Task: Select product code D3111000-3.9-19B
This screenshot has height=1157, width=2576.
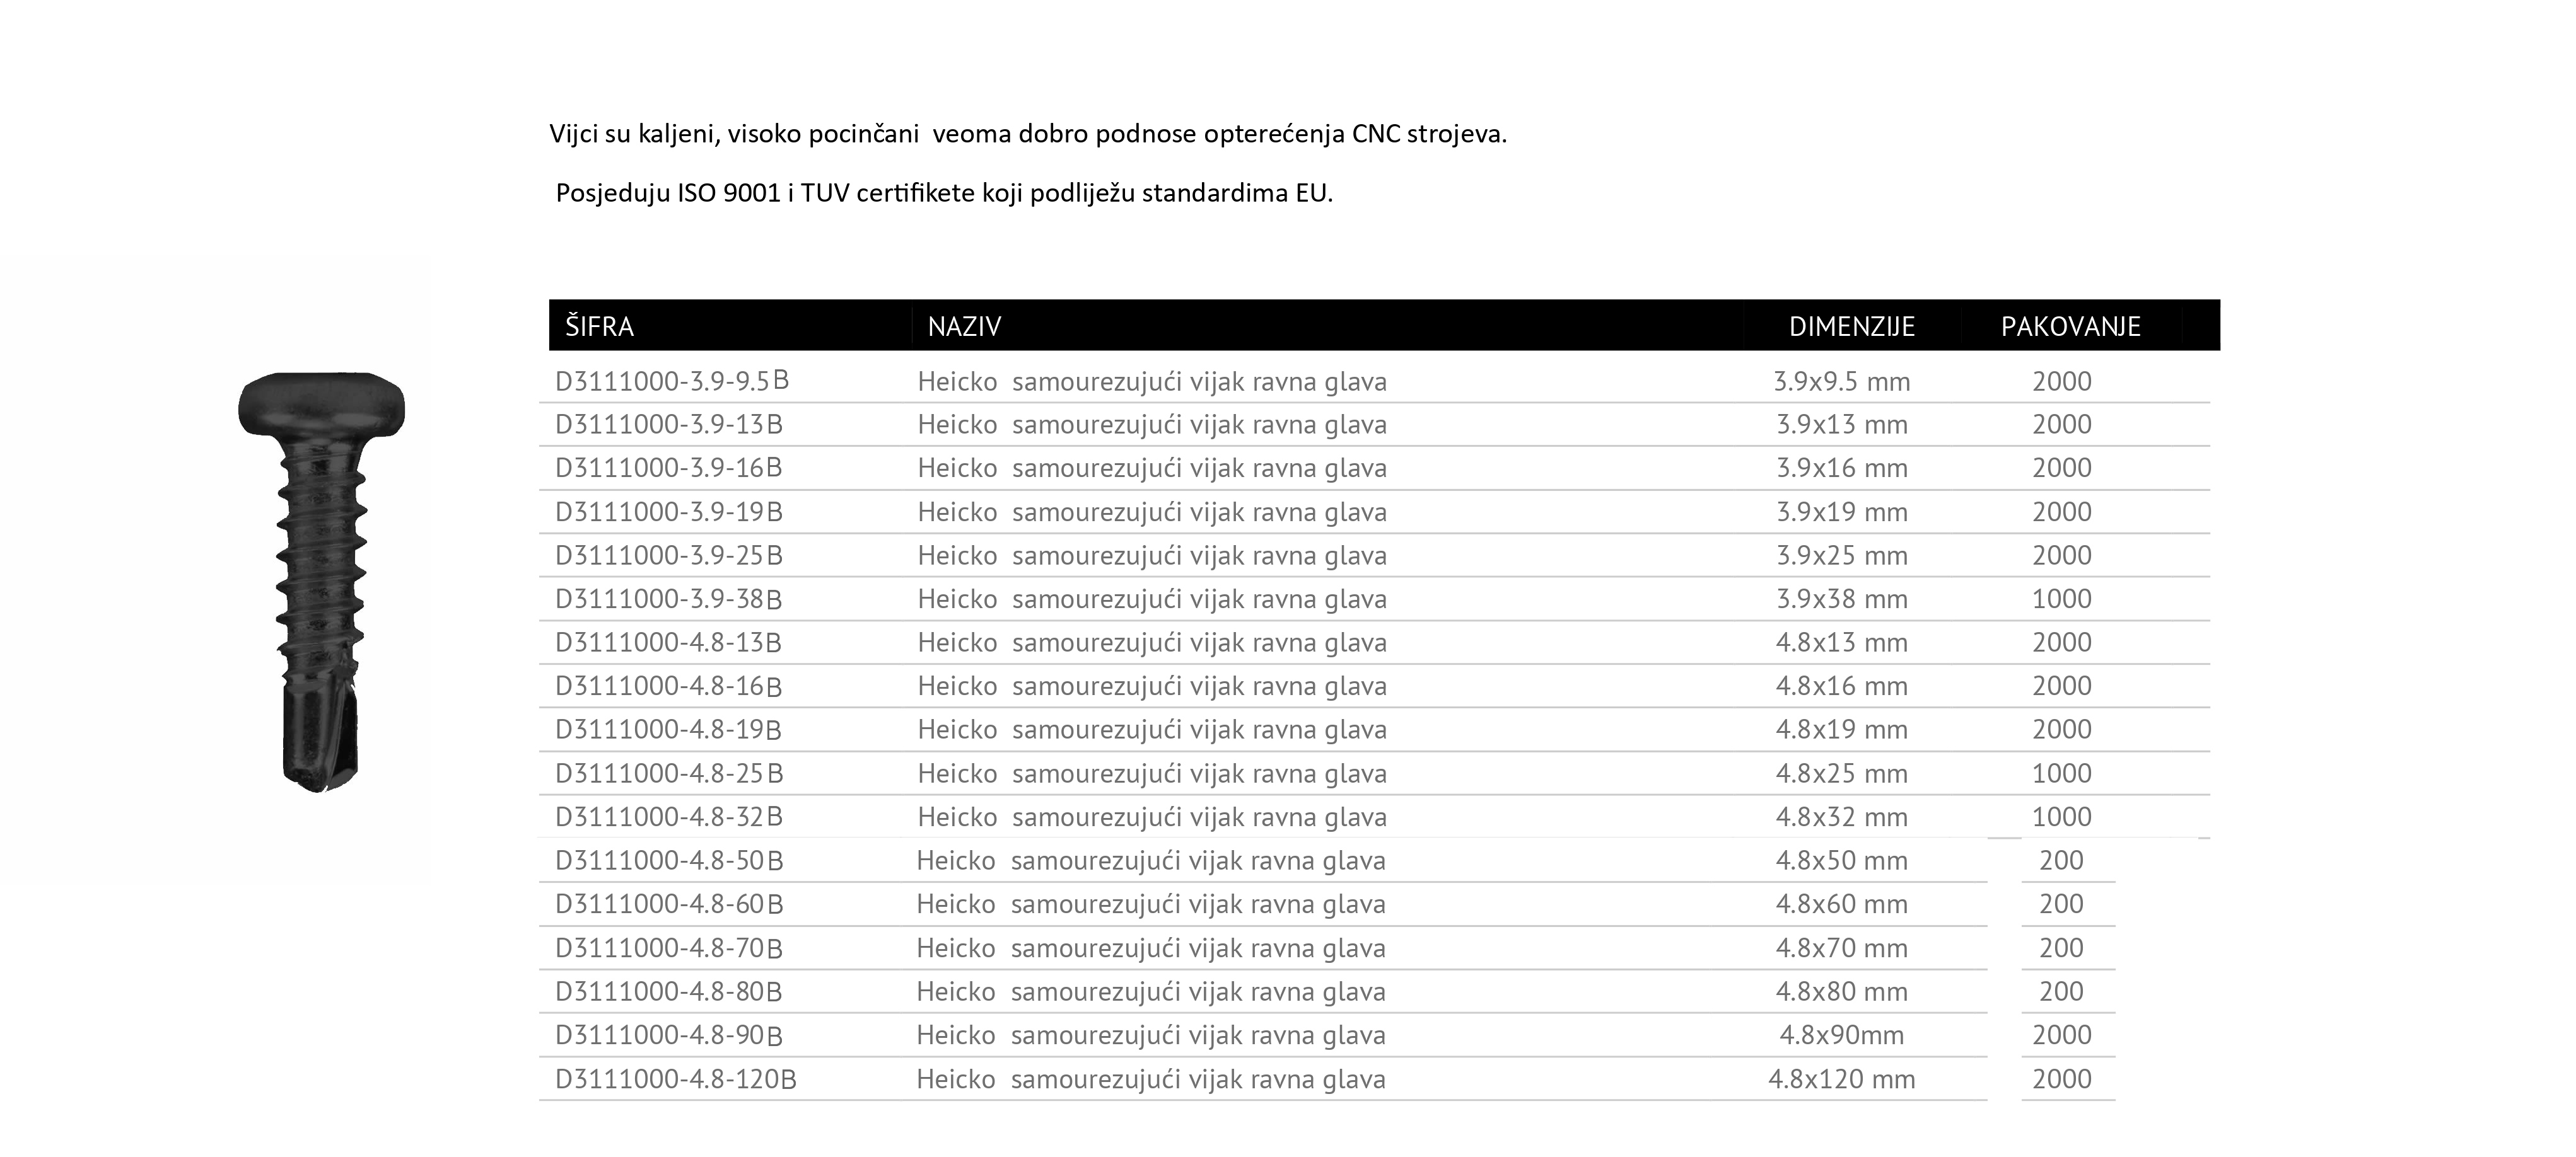Action: point(668,512)
